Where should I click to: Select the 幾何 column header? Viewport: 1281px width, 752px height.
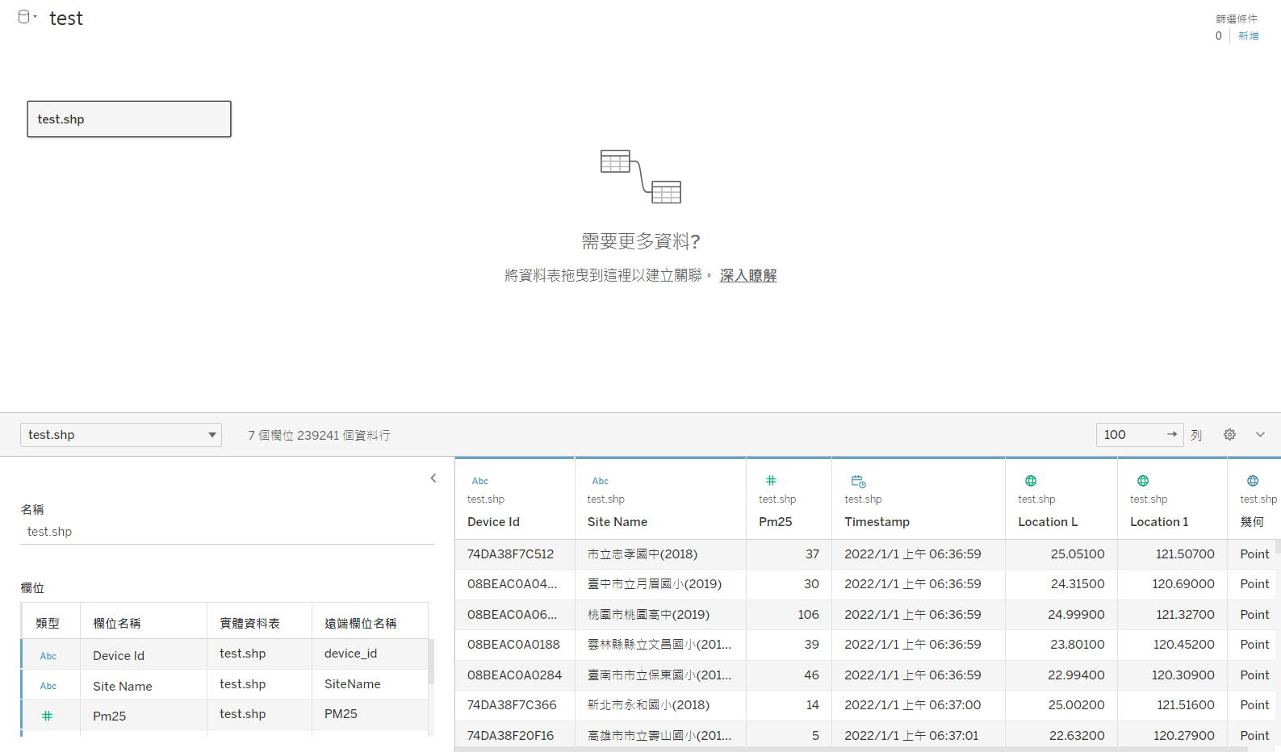1252,522
